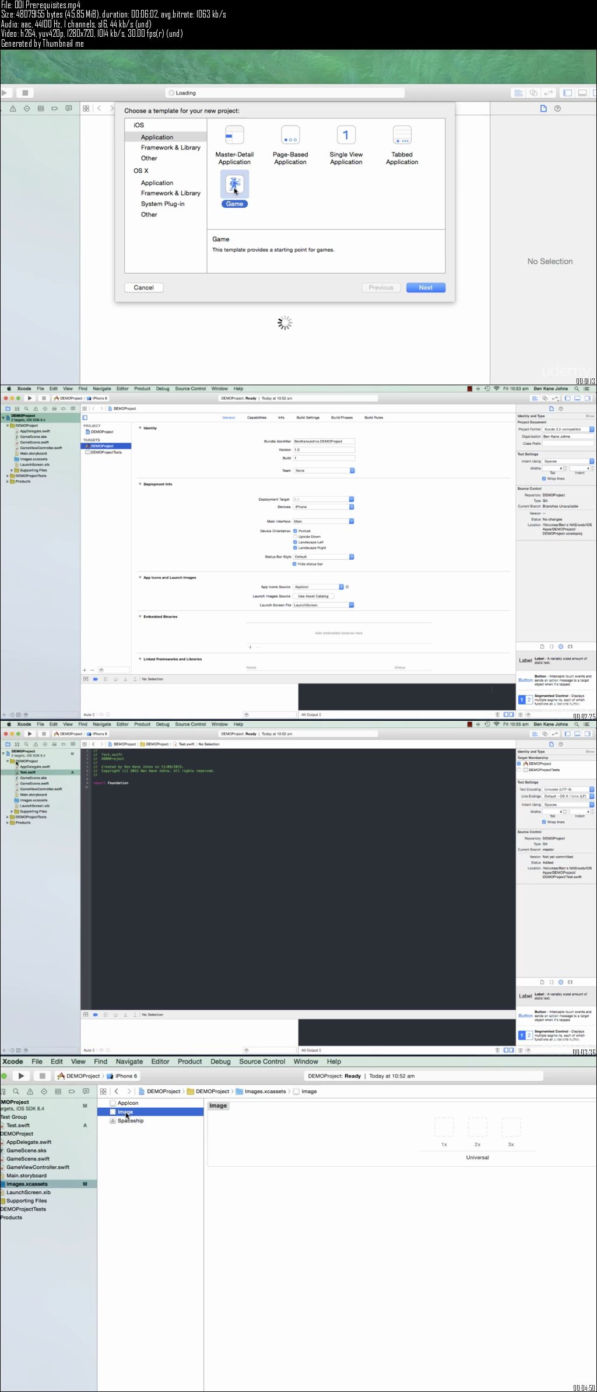Collapse the Embedded Binaries section triangle
This screenshot has height=1392, width=597.
[x=140, y=616]
